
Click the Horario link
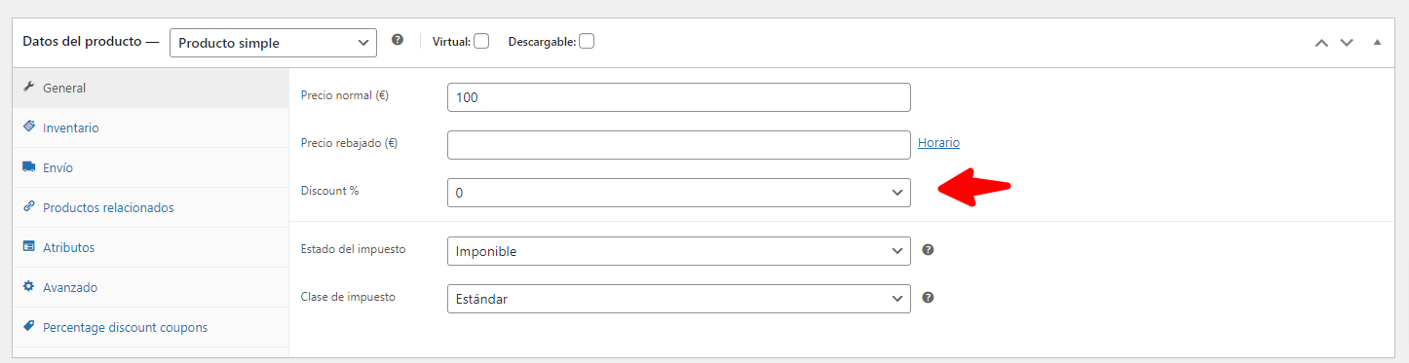(938, 143)
